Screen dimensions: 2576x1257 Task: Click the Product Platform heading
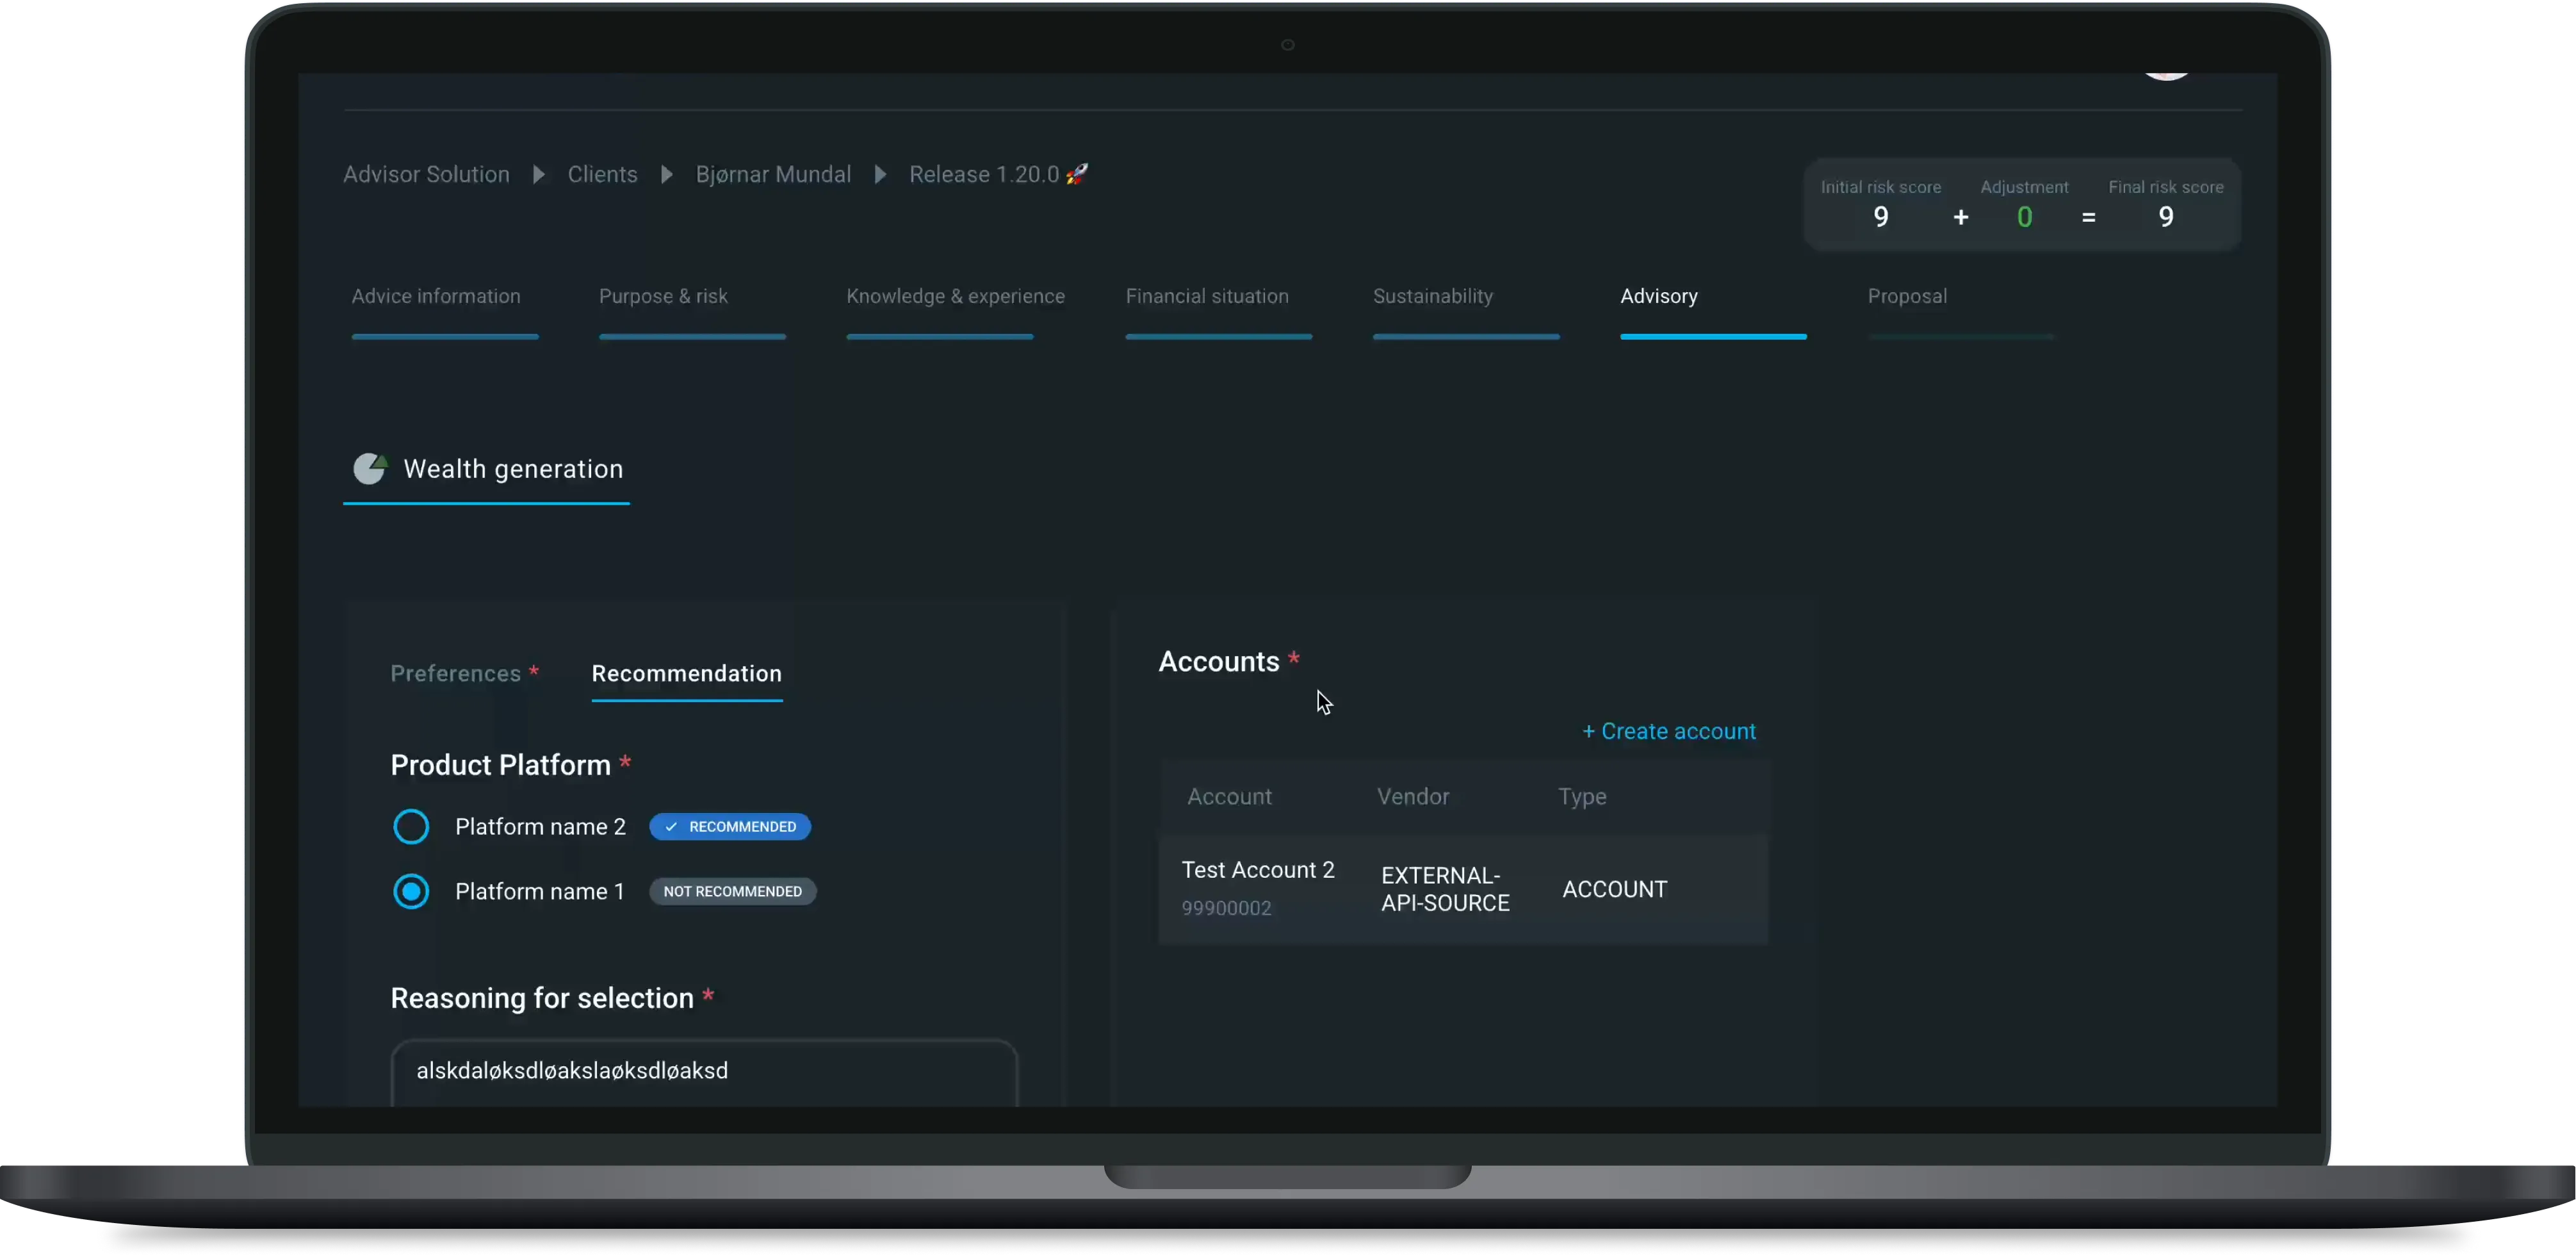tap(500, 765)
